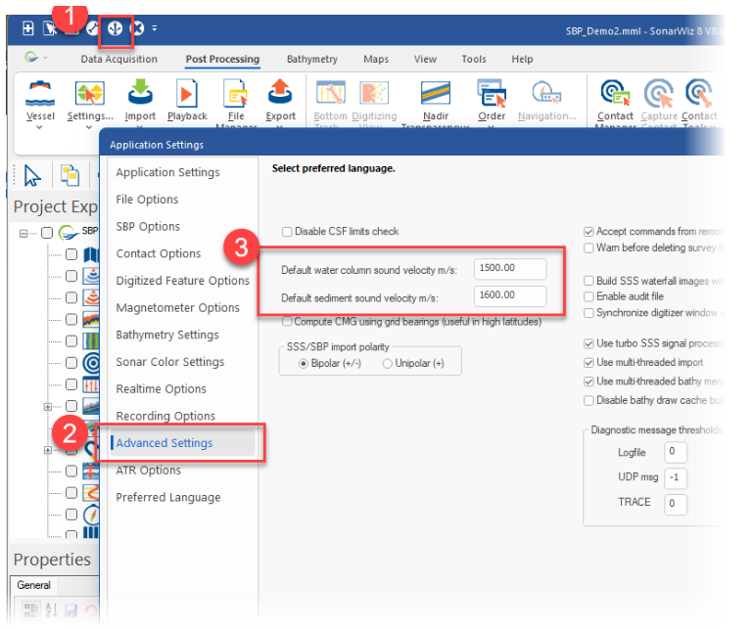
Task: Toggle Compute CMG using grid bearings
Action: pos(288,321)
